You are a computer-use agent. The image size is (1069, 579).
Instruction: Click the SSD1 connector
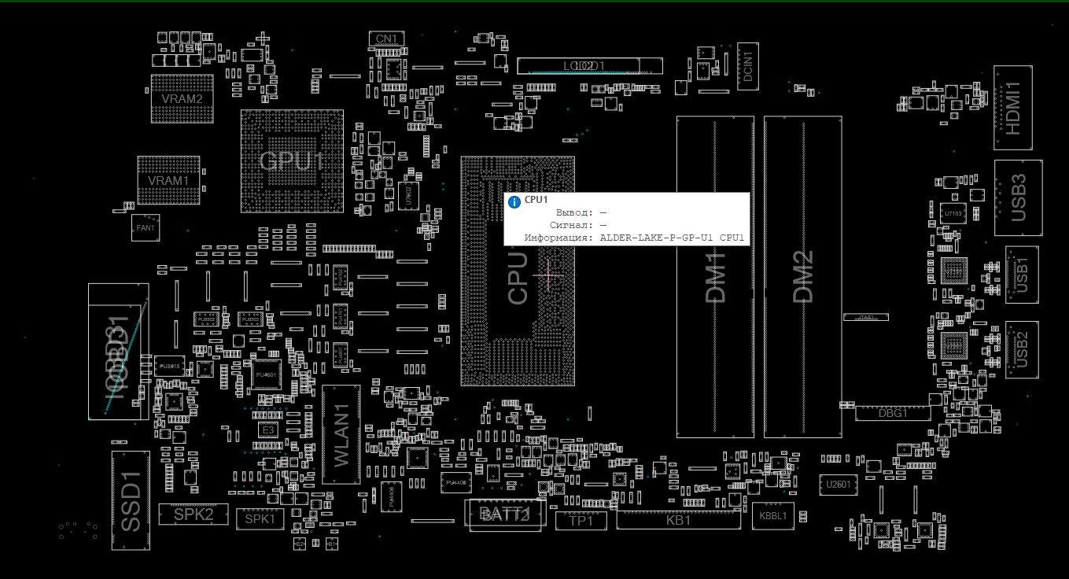[x=130, y=499]
